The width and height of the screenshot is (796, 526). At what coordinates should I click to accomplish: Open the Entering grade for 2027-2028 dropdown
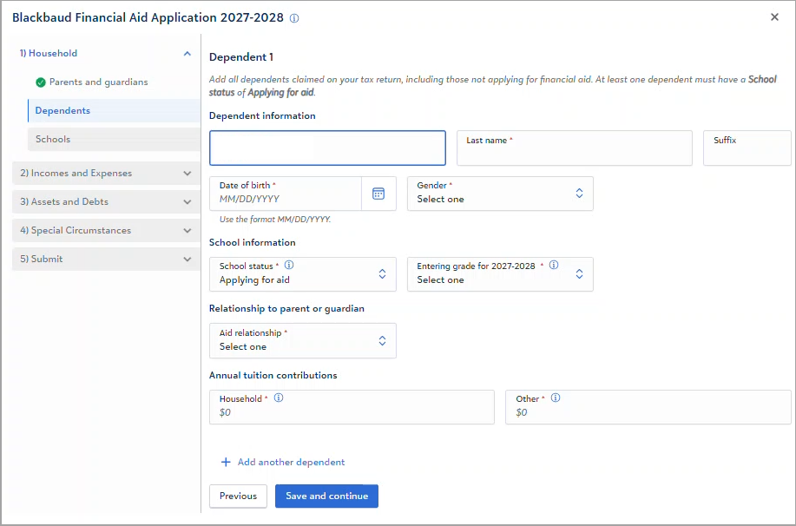(x=500, y=274)
